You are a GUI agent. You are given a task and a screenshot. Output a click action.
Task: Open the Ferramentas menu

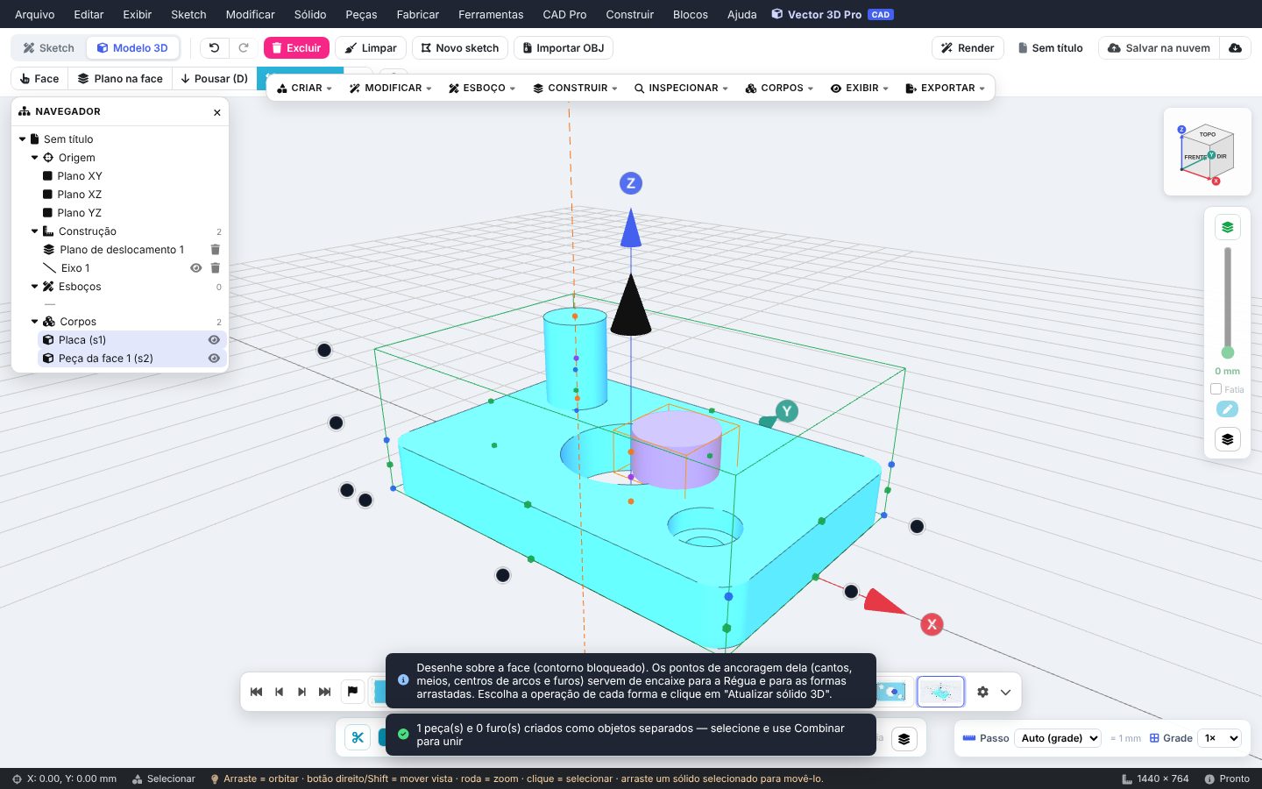pyautogui.click(x=491, y=15)
